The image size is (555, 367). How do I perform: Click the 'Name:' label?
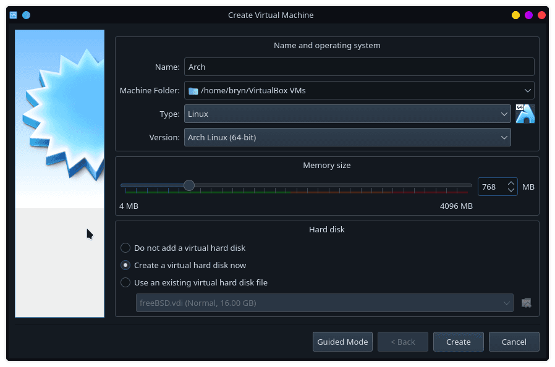pyautogui.click(x=167, y=67)
